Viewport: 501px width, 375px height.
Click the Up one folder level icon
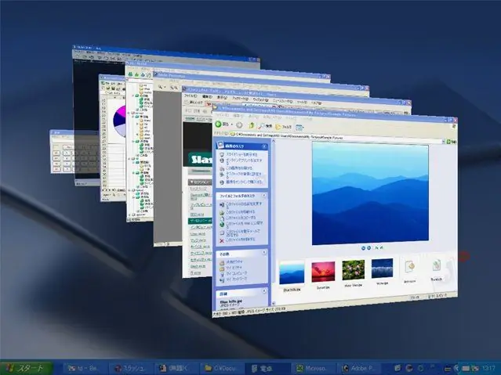[x=252, y=125]
